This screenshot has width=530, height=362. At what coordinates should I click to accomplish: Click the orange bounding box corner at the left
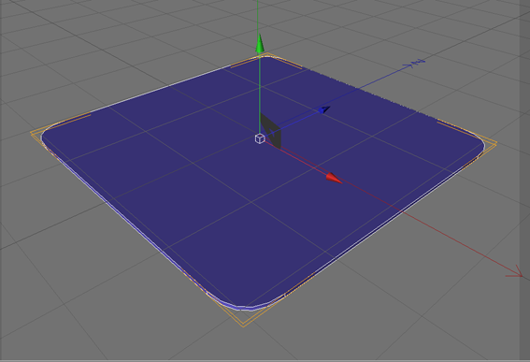click(33, 133)
